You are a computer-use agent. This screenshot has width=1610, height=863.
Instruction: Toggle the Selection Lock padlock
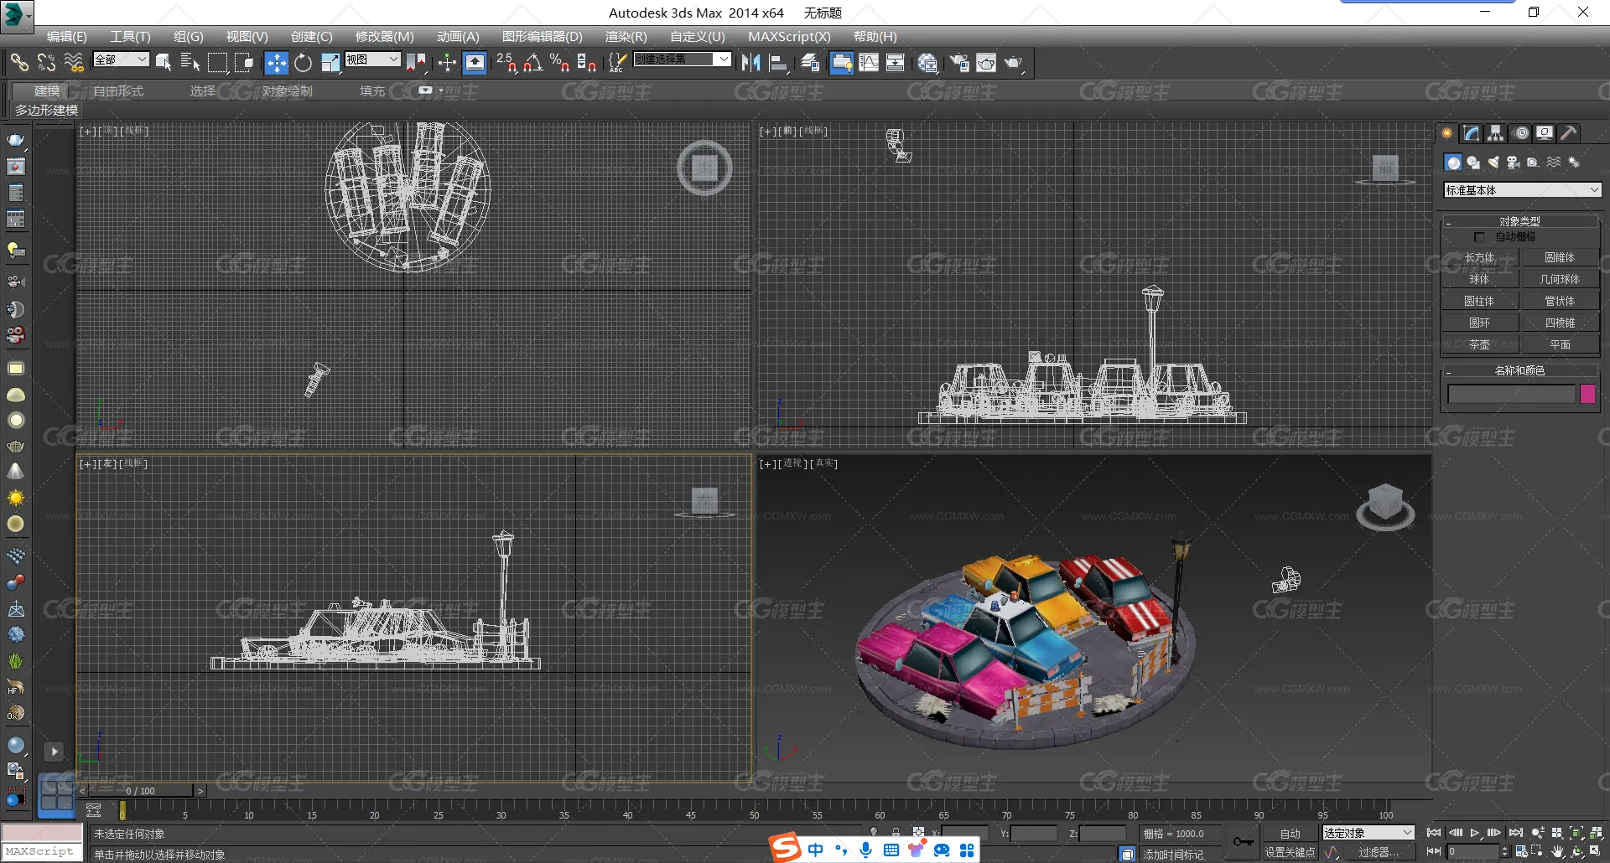[896, 833]
